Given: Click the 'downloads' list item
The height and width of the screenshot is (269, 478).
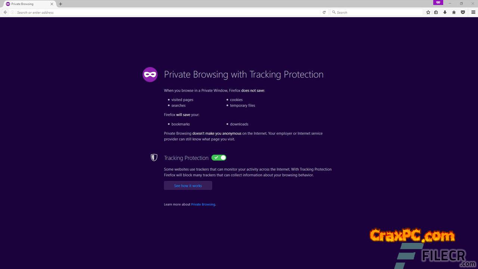Looking at the screenshot, I should [239, 124].
